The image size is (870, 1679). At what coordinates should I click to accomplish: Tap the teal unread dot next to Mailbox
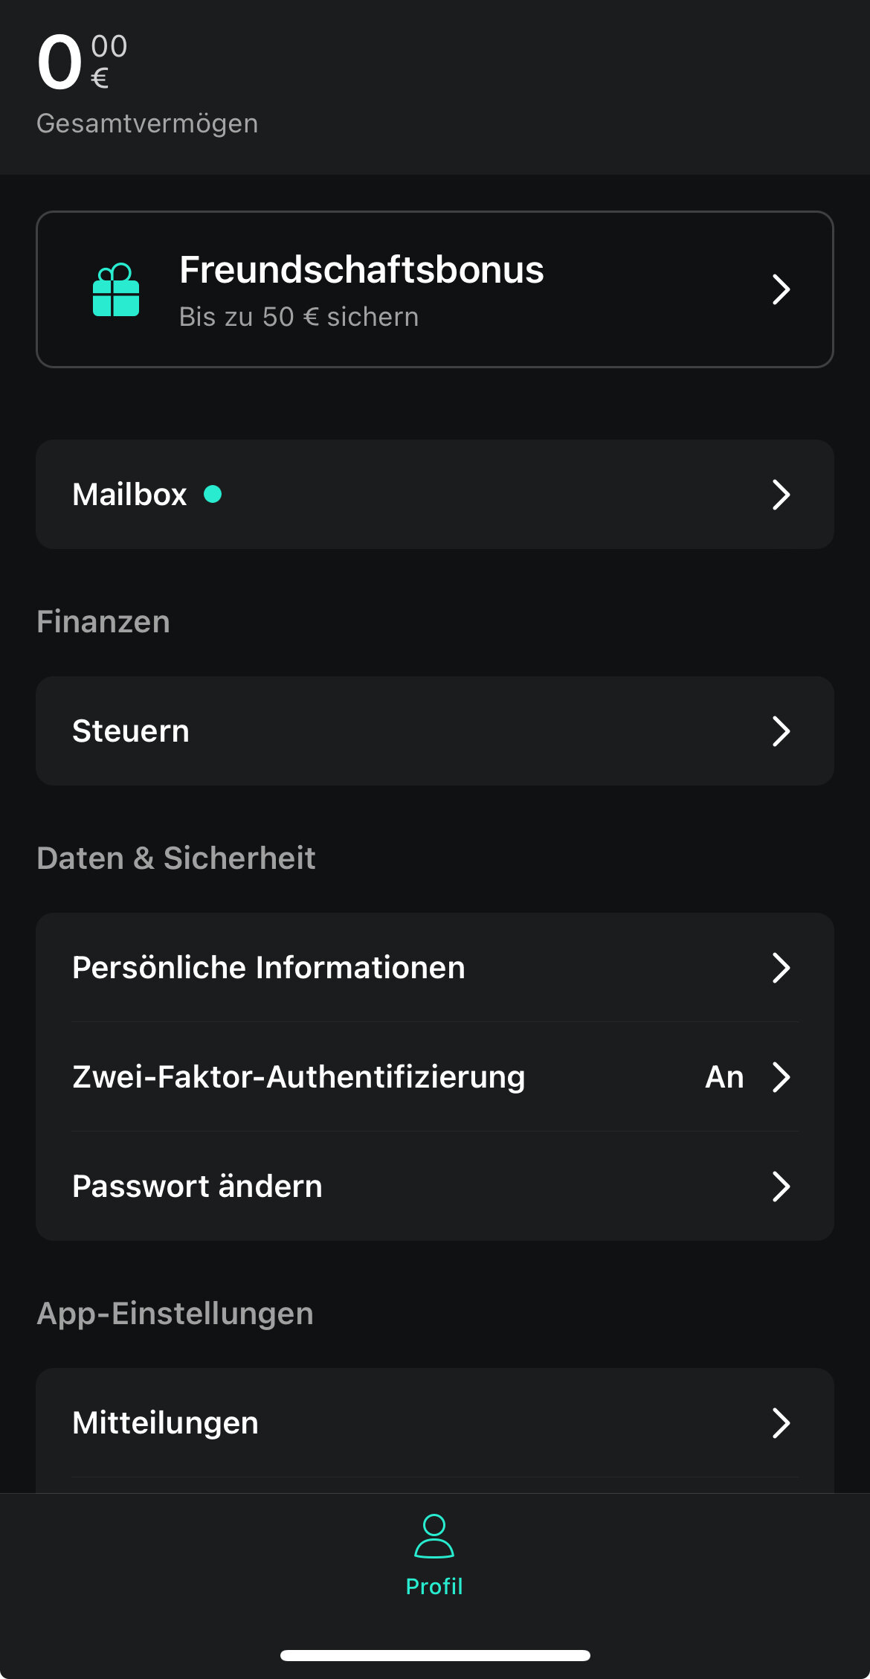pos(213,494)
